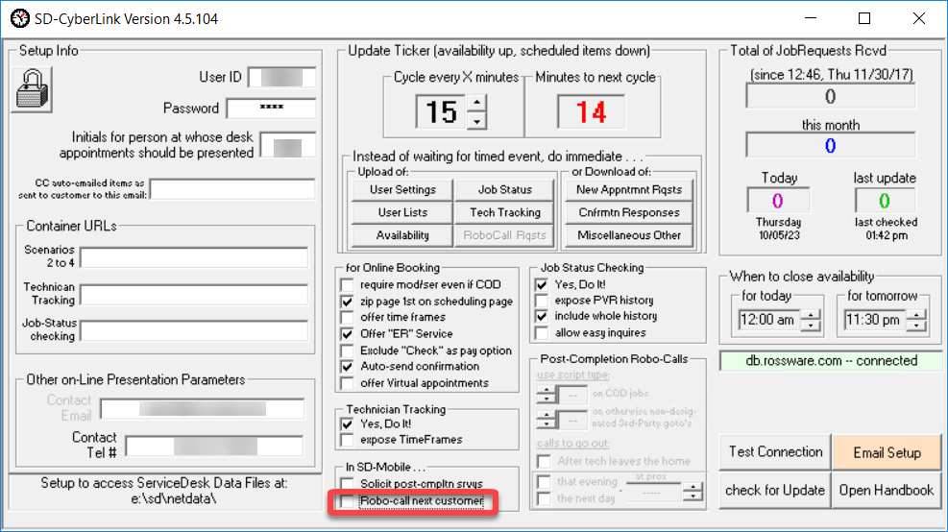Minimize the SD-CyberLink window

[810, 19]
